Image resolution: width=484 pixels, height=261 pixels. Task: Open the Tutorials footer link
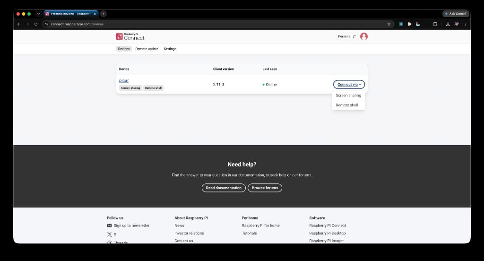click(x=250, y=233)
